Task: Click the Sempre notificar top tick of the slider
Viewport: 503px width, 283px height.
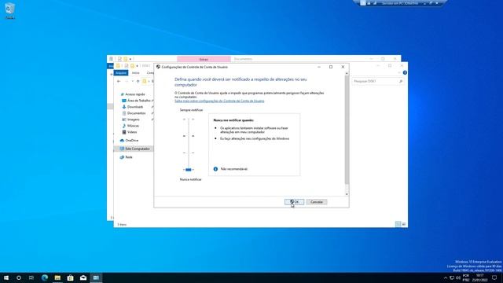Action: [189, 119]
